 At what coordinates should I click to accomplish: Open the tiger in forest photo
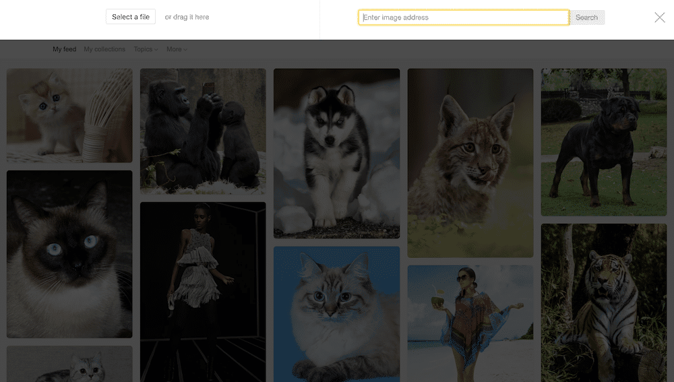click(603, 303)
